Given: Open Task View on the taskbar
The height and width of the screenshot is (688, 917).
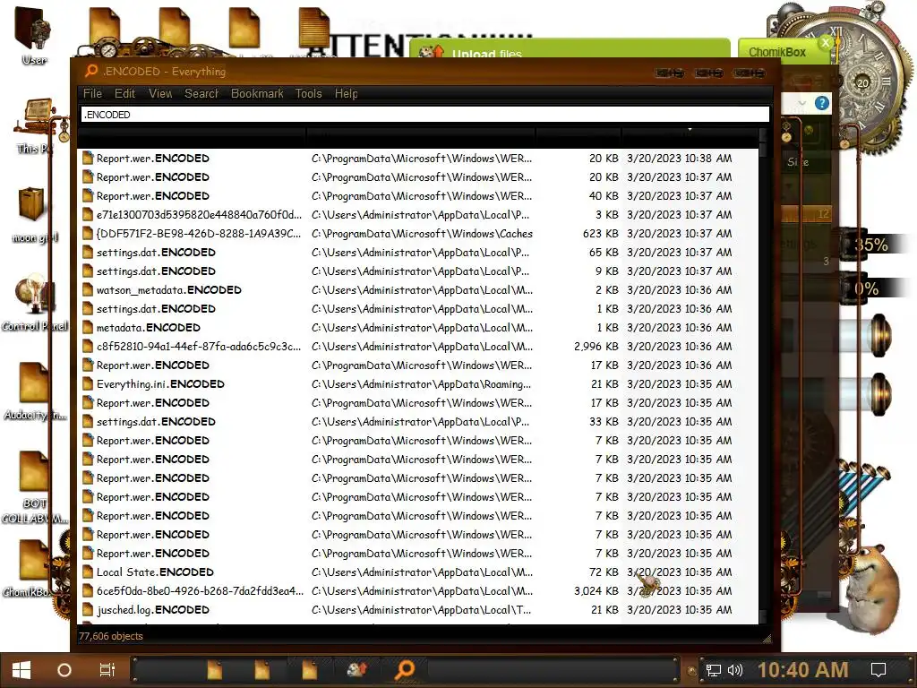Looking at the screenshot, I should (x=107, y=670).
